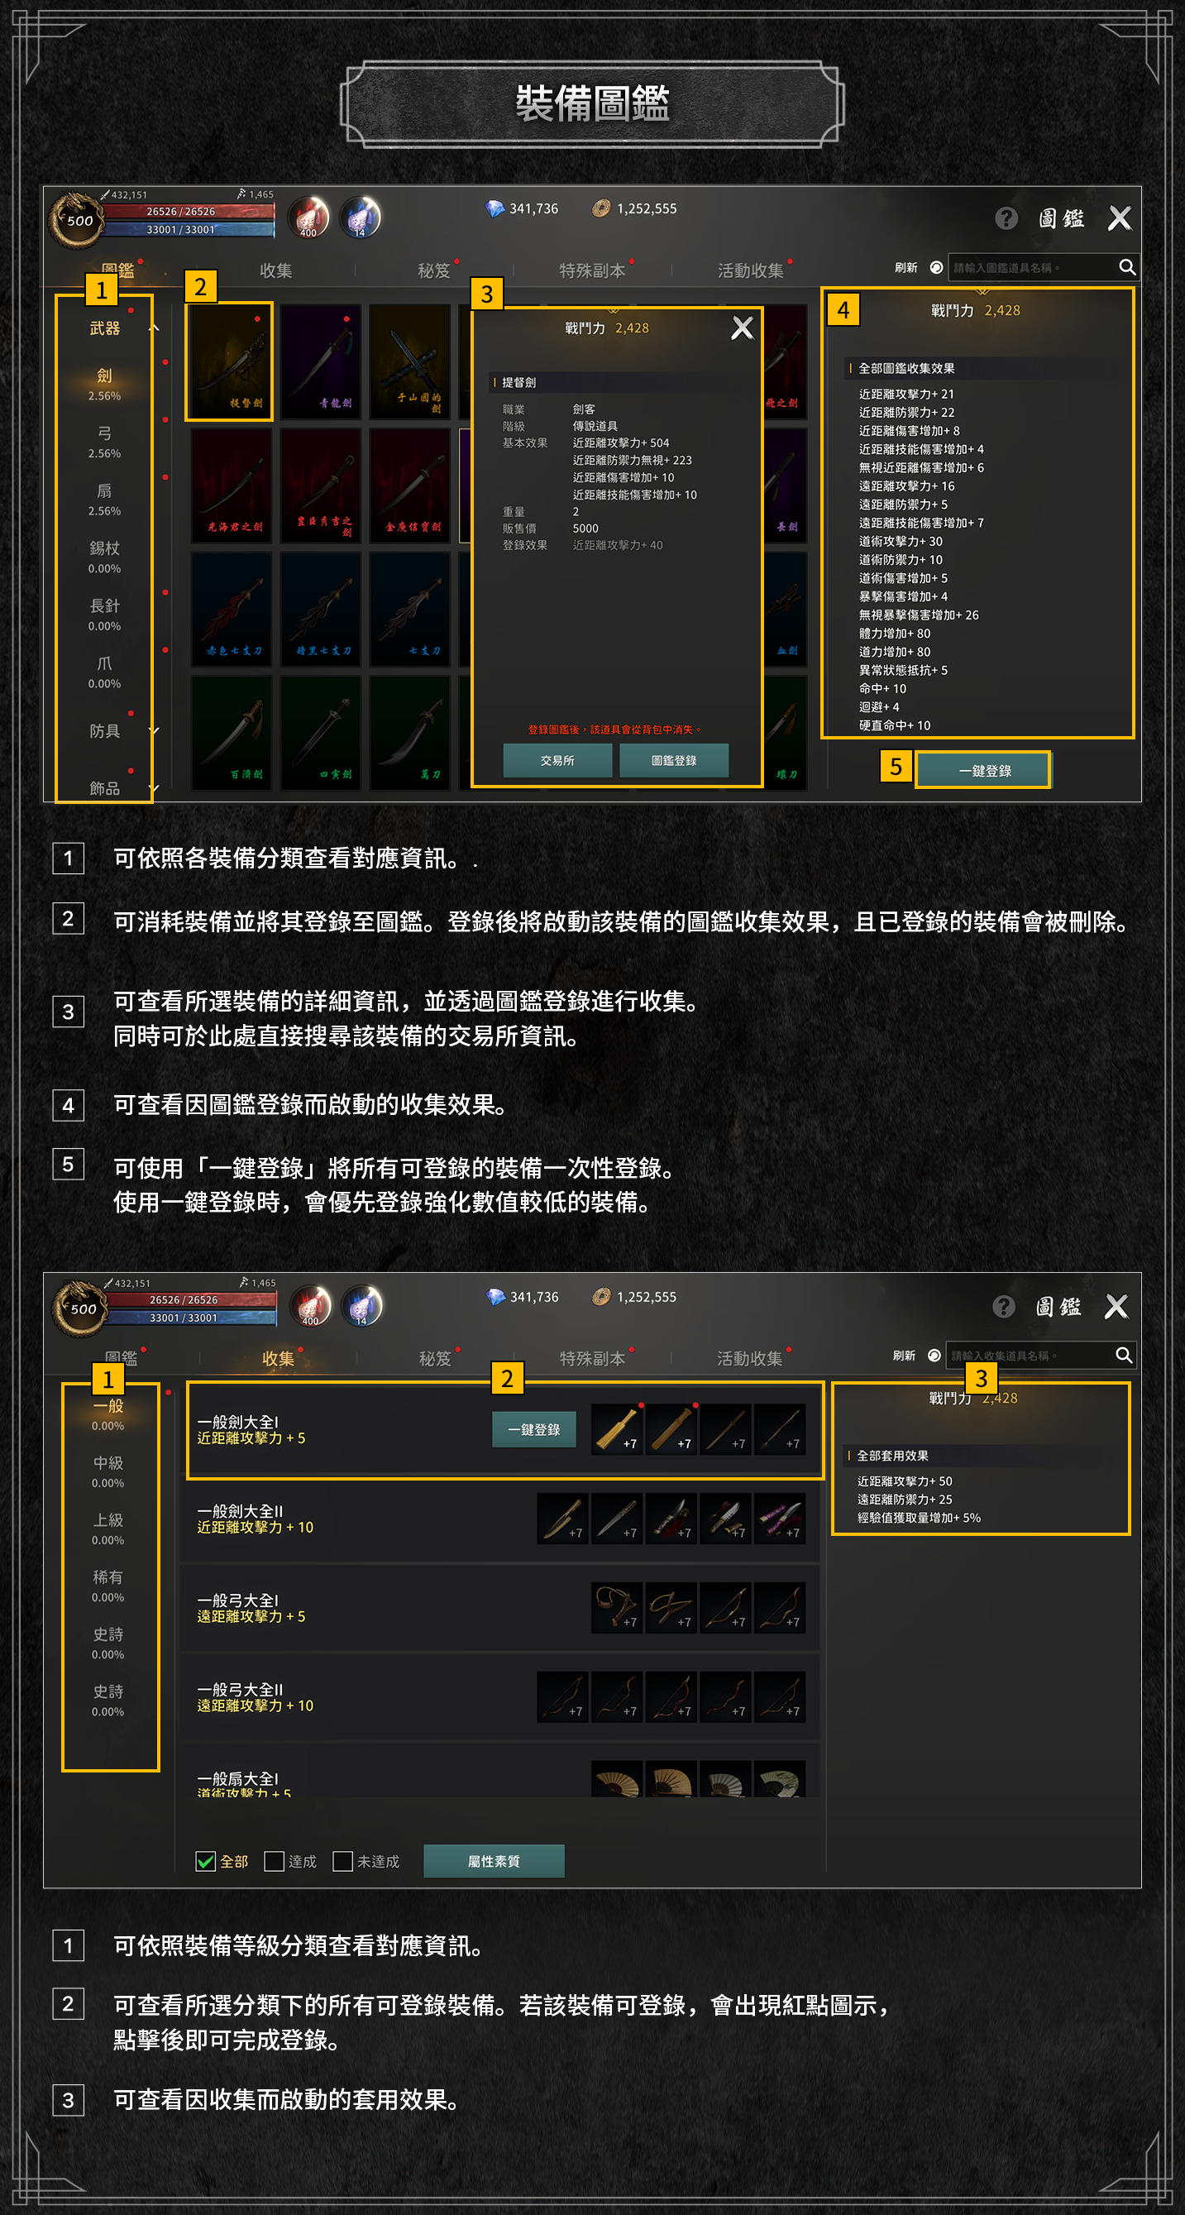The image size is (1185, 2215).
Task: Switch to 秘笈 tab in upper panel
Action: [x=433, y=270]
